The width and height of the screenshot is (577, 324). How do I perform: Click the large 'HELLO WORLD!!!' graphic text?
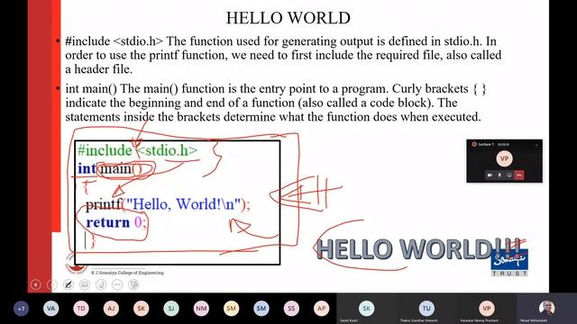[418, 248]
